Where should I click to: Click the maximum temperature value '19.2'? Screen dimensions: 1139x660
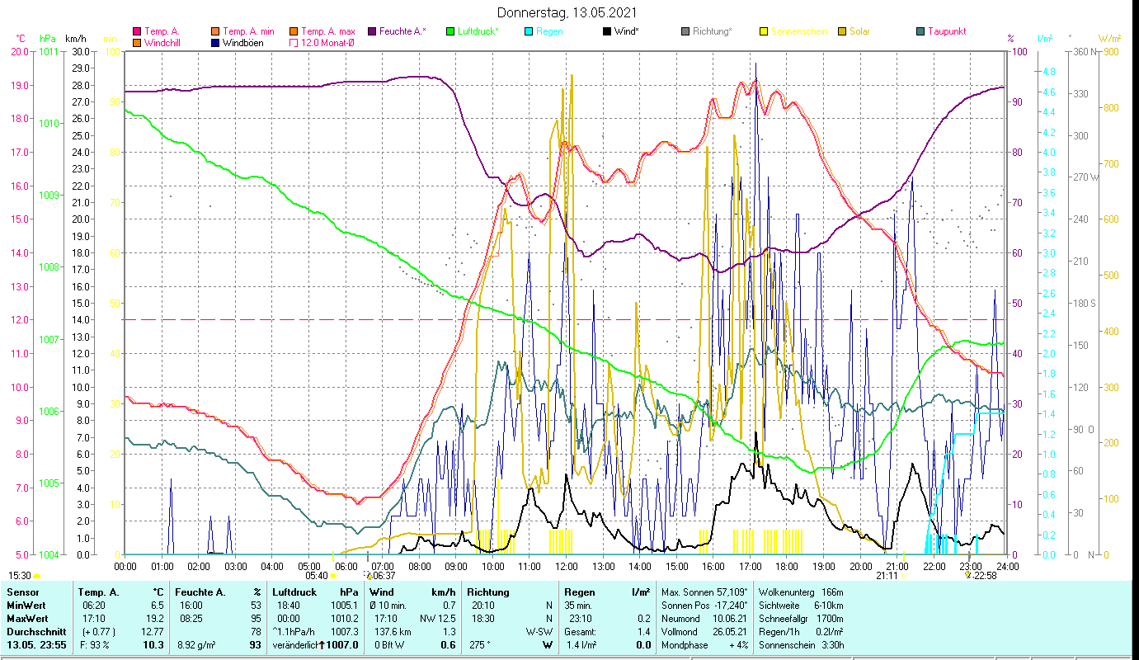(154, 619)
